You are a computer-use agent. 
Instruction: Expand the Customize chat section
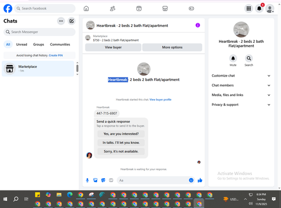(x=241, y=76)
